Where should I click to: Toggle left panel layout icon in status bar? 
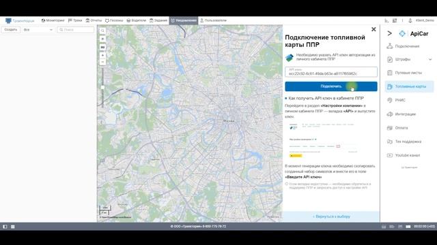click(x=5, y=227)
